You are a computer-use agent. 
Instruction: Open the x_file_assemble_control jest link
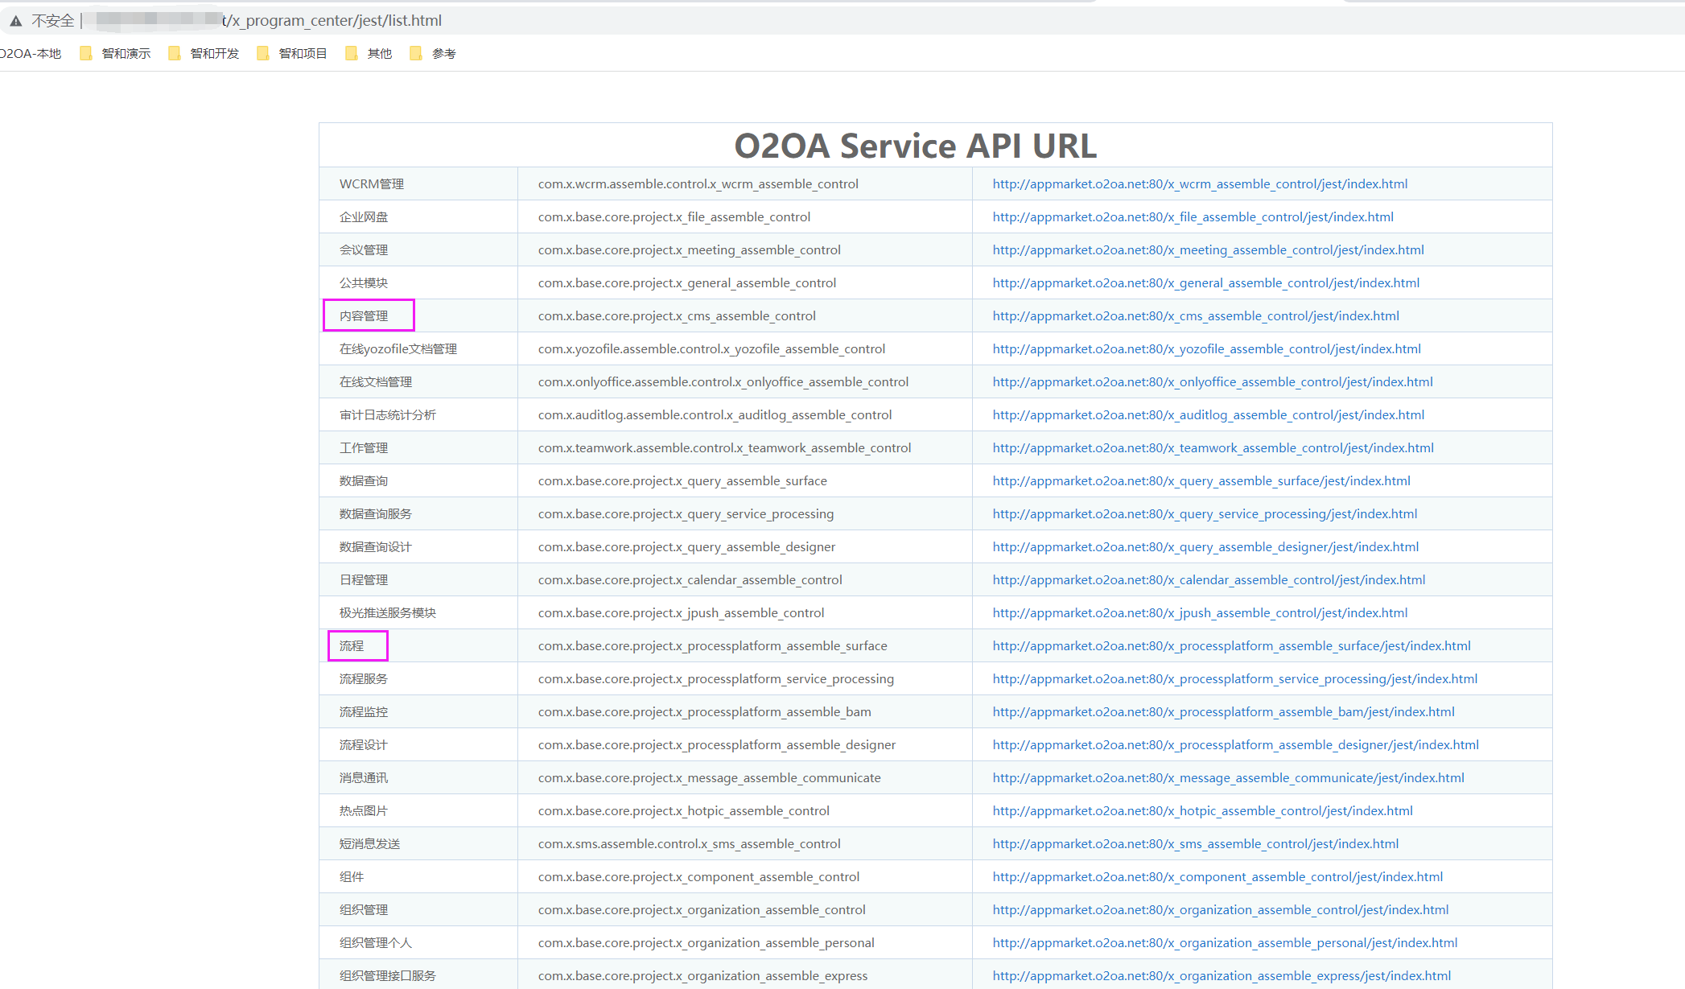[1193, 217]
